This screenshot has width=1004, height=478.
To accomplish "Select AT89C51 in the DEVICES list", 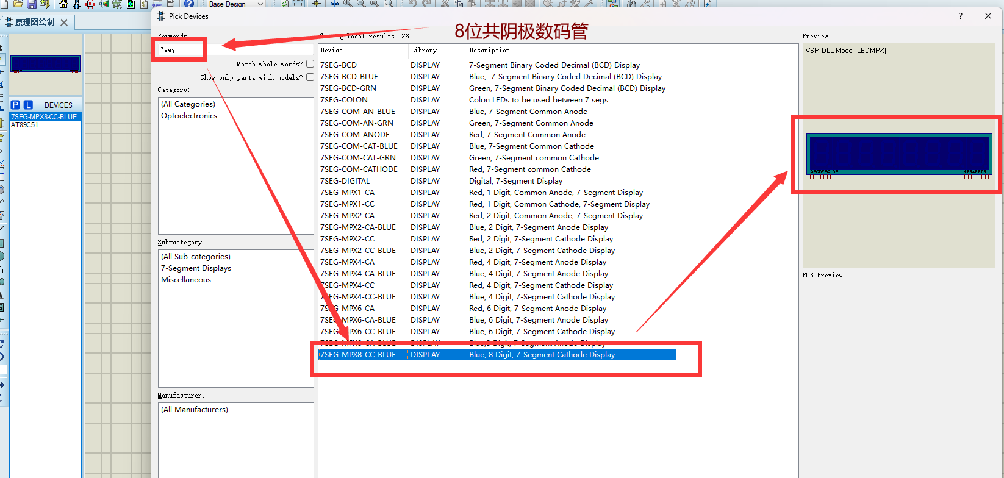I will [x=24, y=125].
